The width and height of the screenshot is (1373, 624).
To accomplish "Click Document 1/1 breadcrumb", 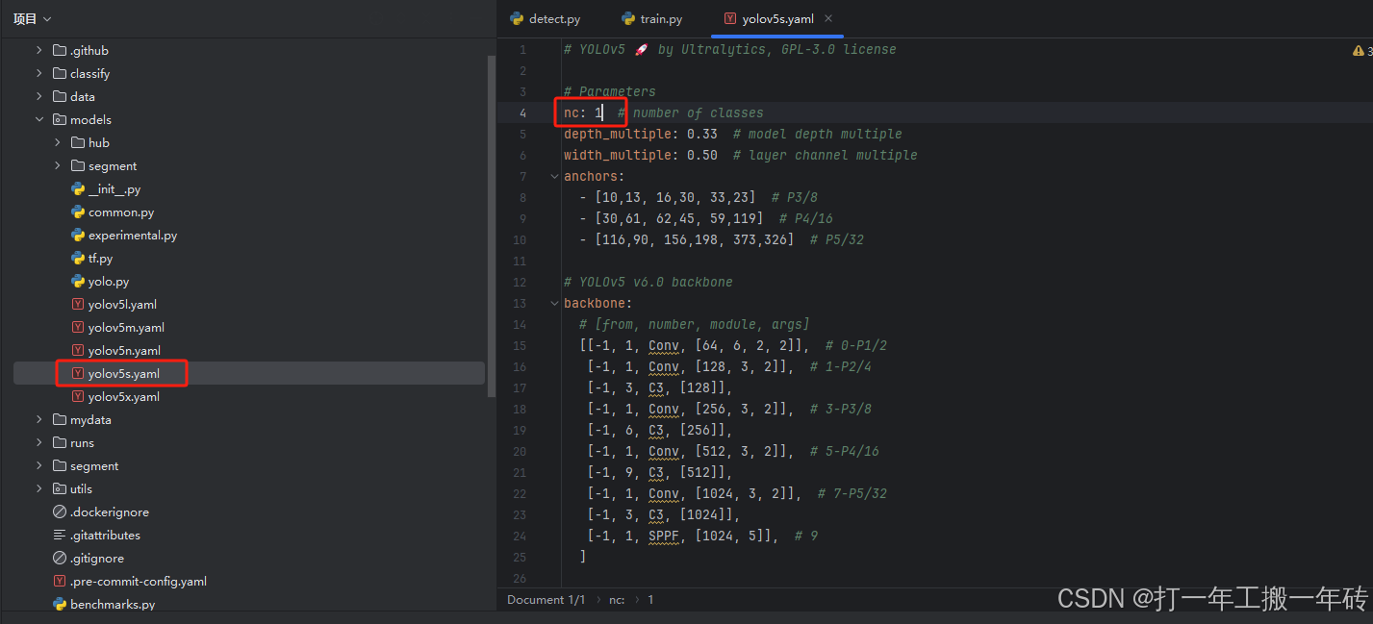I will (x=546, y=599).
